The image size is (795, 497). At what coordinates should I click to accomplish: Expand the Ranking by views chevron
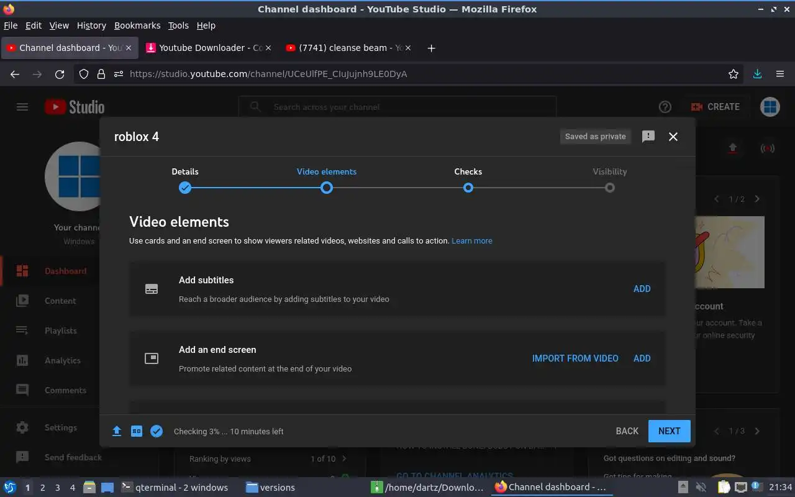345,458
